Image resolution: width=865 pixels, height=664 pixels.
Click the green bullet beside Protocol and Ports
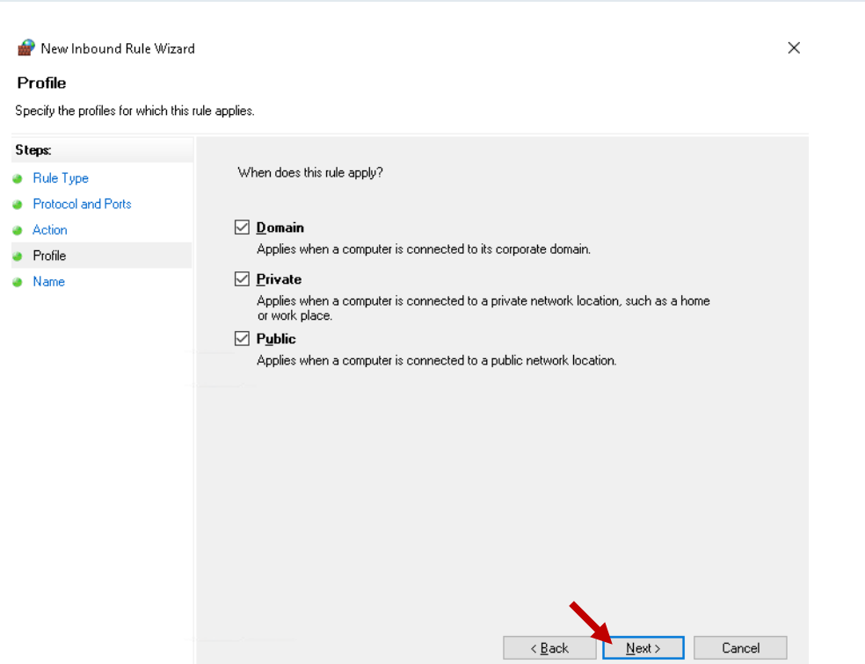(x=16, y=205)
